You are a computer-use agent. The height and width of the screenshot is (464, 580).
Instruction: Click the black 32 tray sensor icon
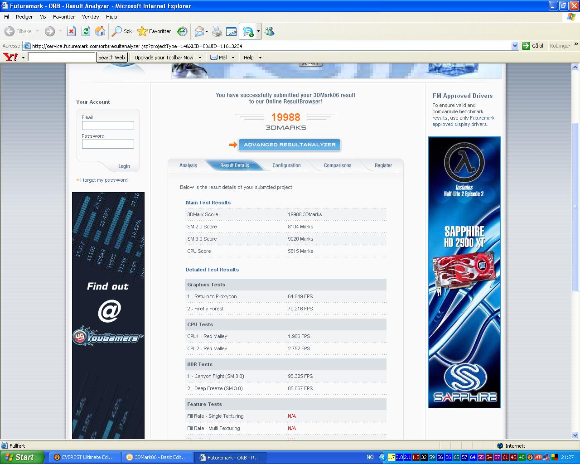coord(424,457)
